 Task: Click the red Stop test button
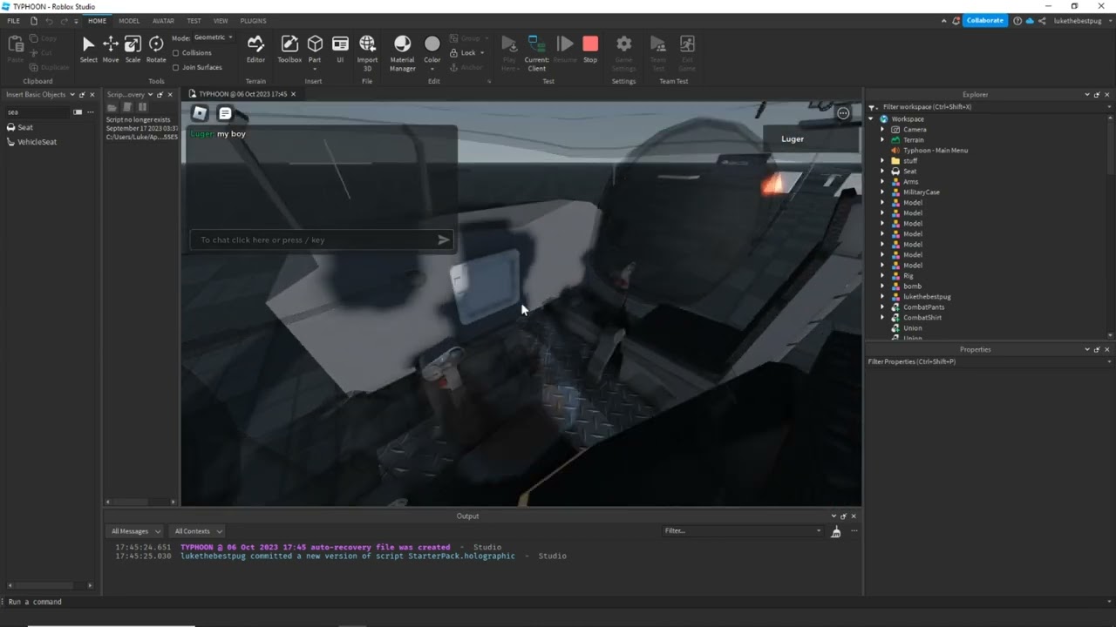[590, 49]
